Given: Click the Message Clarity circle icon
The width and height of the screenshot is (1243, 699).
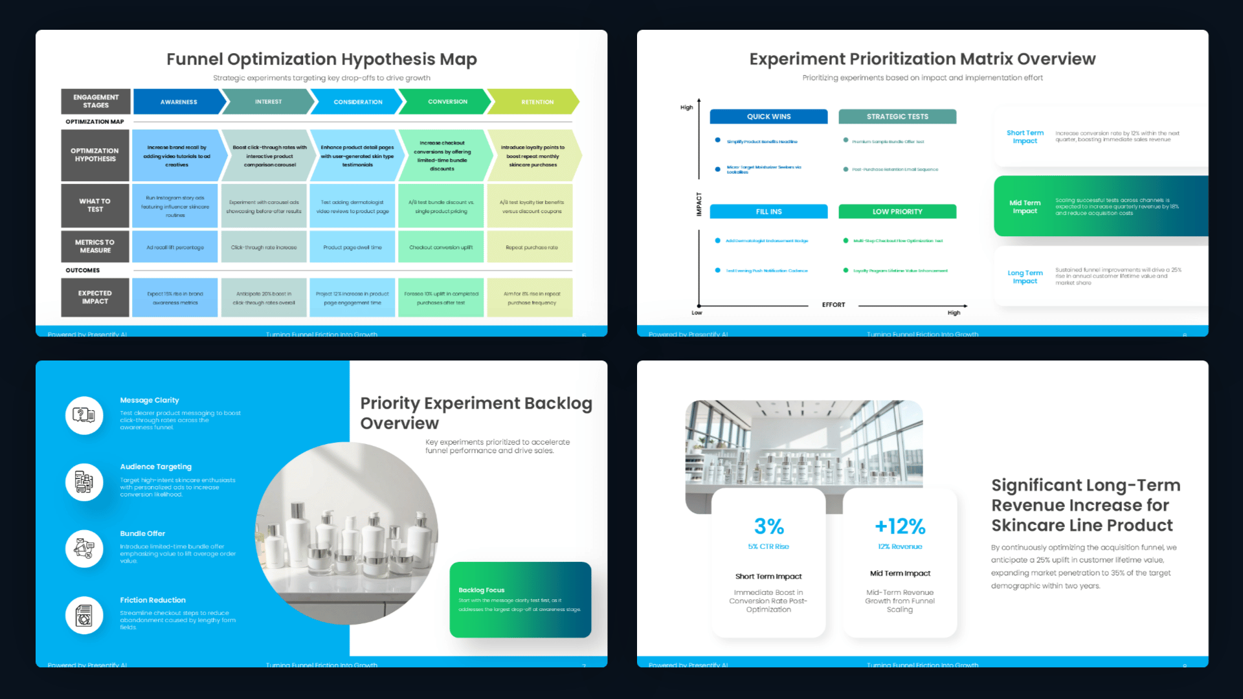Looking at the screenshot, I should tap(84, 415).
